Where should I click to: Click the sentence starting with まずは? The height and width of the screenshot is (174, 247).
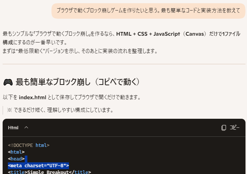coord(79,51)
